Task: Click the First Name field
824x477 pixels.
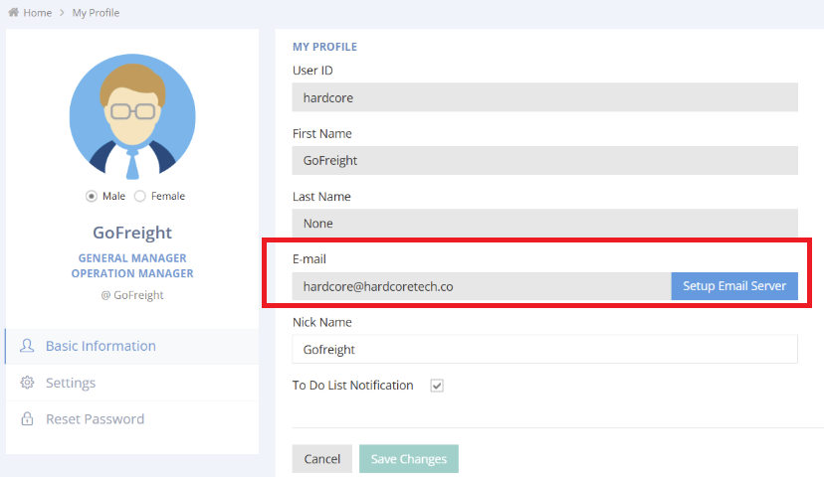Action: [544, 160]
